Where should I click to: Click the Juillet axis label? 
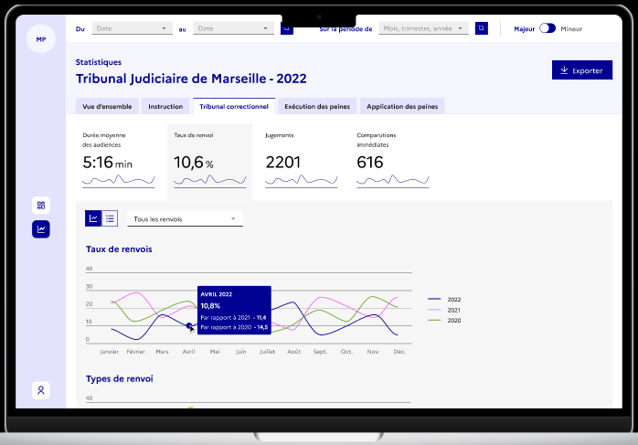(x=267, y=352)
